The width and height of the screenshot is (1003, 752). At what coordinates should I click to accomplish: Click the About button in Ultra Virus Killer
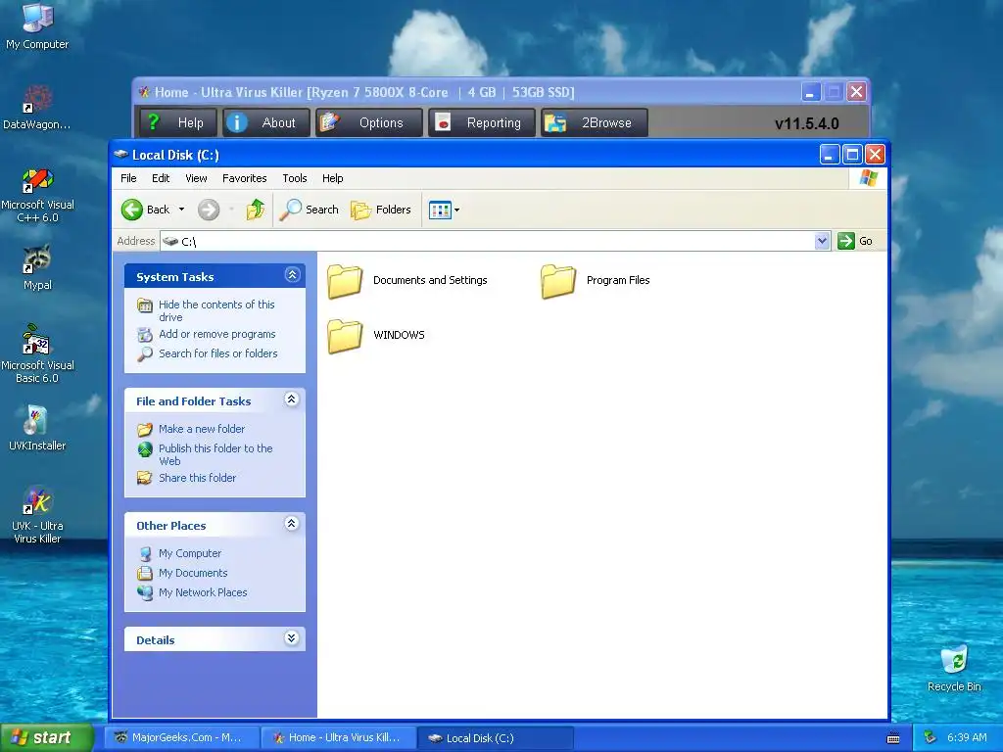point(266,122)
